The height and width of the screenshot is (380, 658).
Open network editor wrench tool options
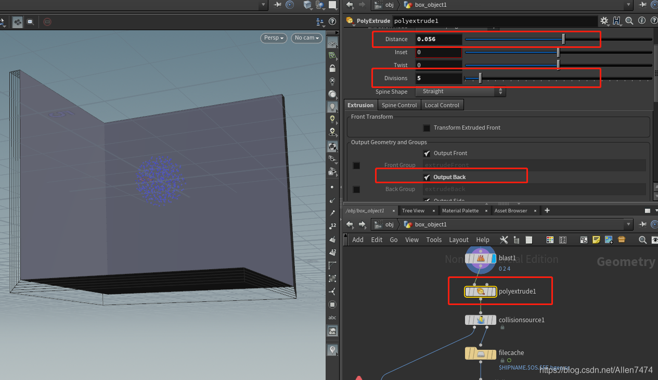coord(504,239)
